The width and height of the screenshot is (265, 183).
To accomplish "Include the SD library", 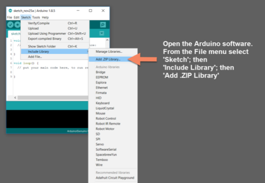I will coord(113,134).
